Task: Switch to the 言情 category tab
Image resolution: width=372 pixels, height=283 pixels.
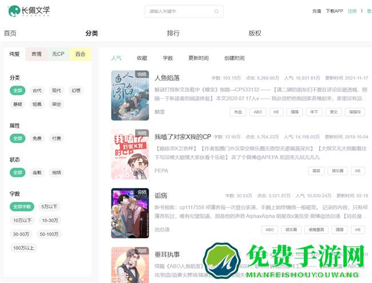Action: coord(36,54)
